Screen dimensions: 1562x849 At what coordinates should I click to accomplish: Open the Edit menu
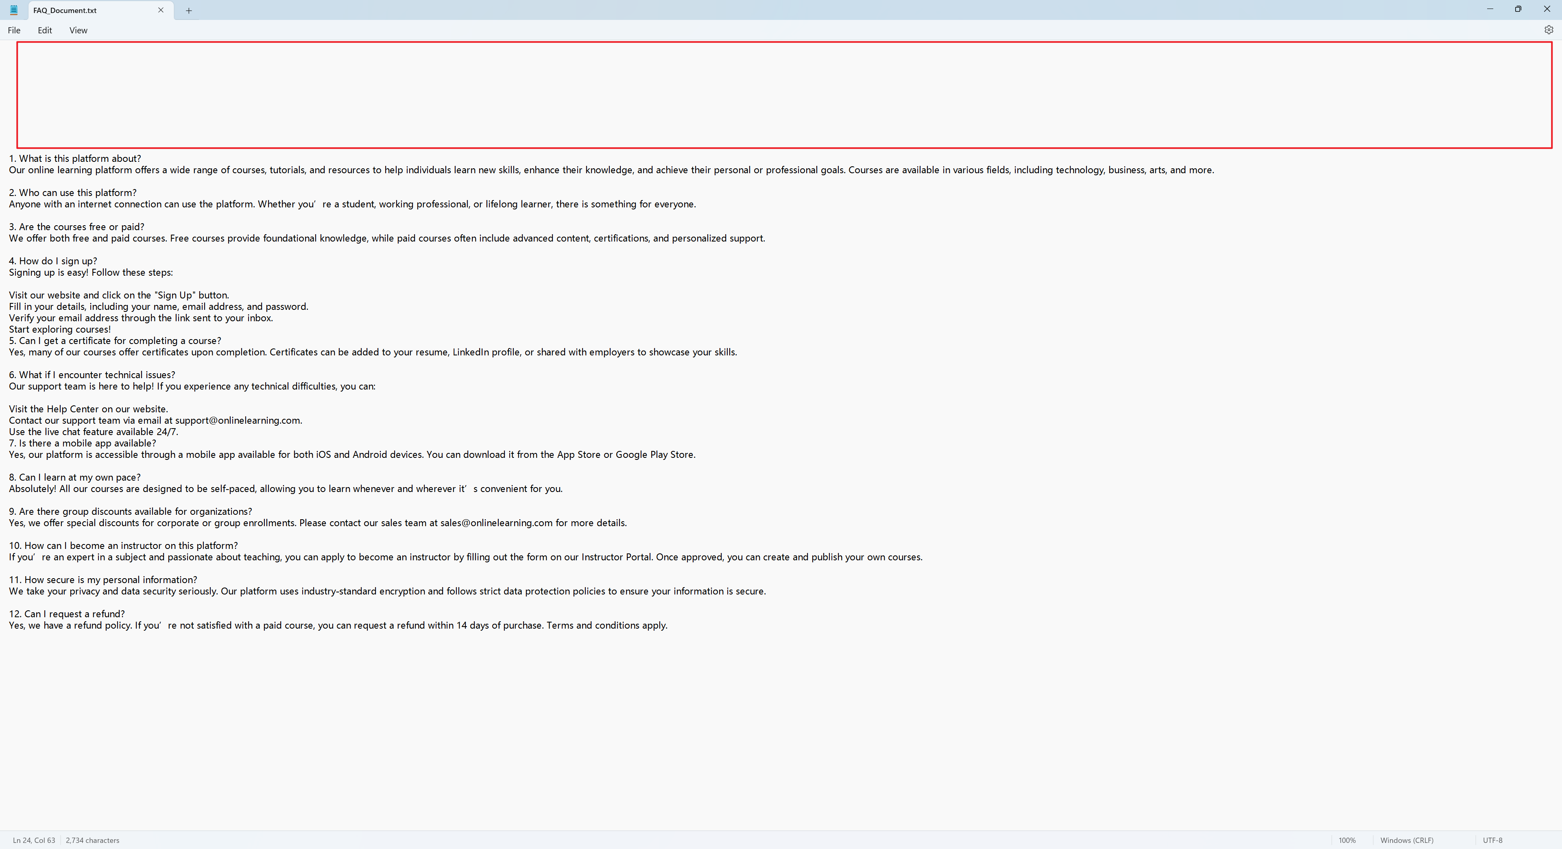[x=45, y=30]
